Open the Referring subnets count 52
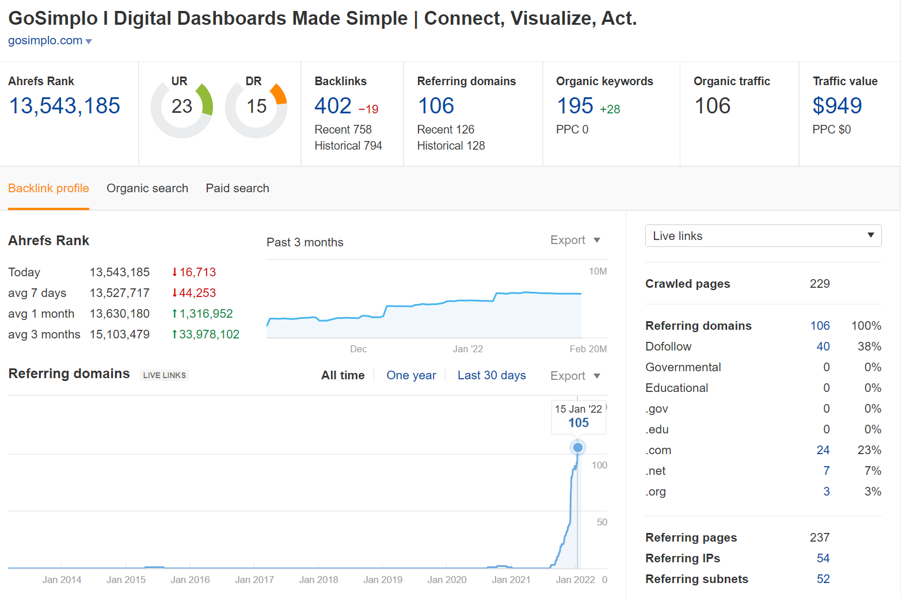Screen dimensions: 902x598 pos(823,579)
